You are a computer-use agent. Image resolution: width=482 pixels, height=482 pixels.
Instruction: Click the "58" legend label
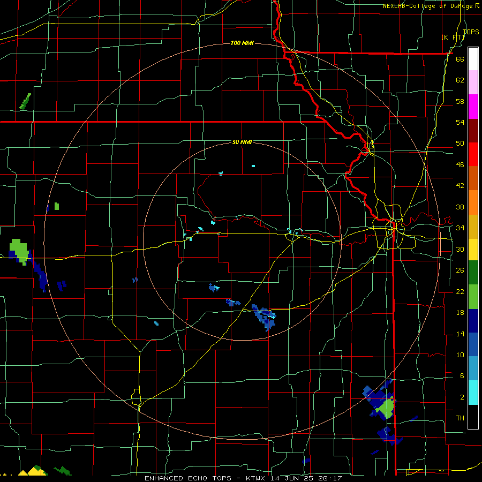(x=460, y=101)
